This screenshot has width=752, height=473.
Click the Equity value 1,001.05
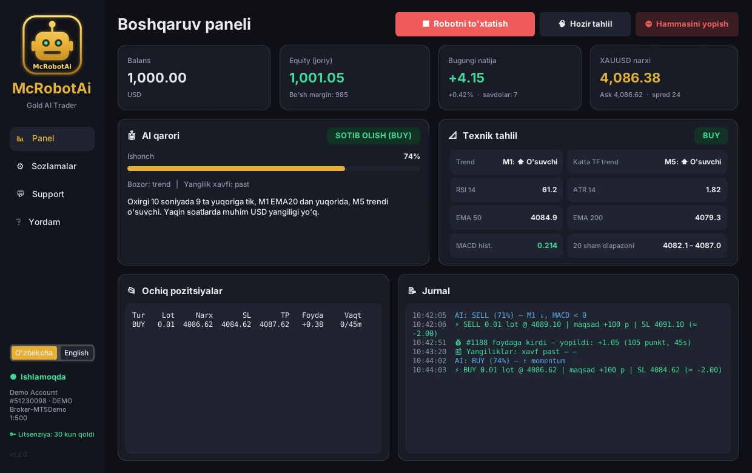coord(317,78)
